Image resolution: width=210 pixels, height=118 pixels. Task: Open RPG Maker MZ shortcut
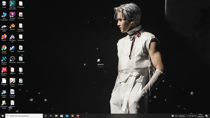tap(12, 38)
